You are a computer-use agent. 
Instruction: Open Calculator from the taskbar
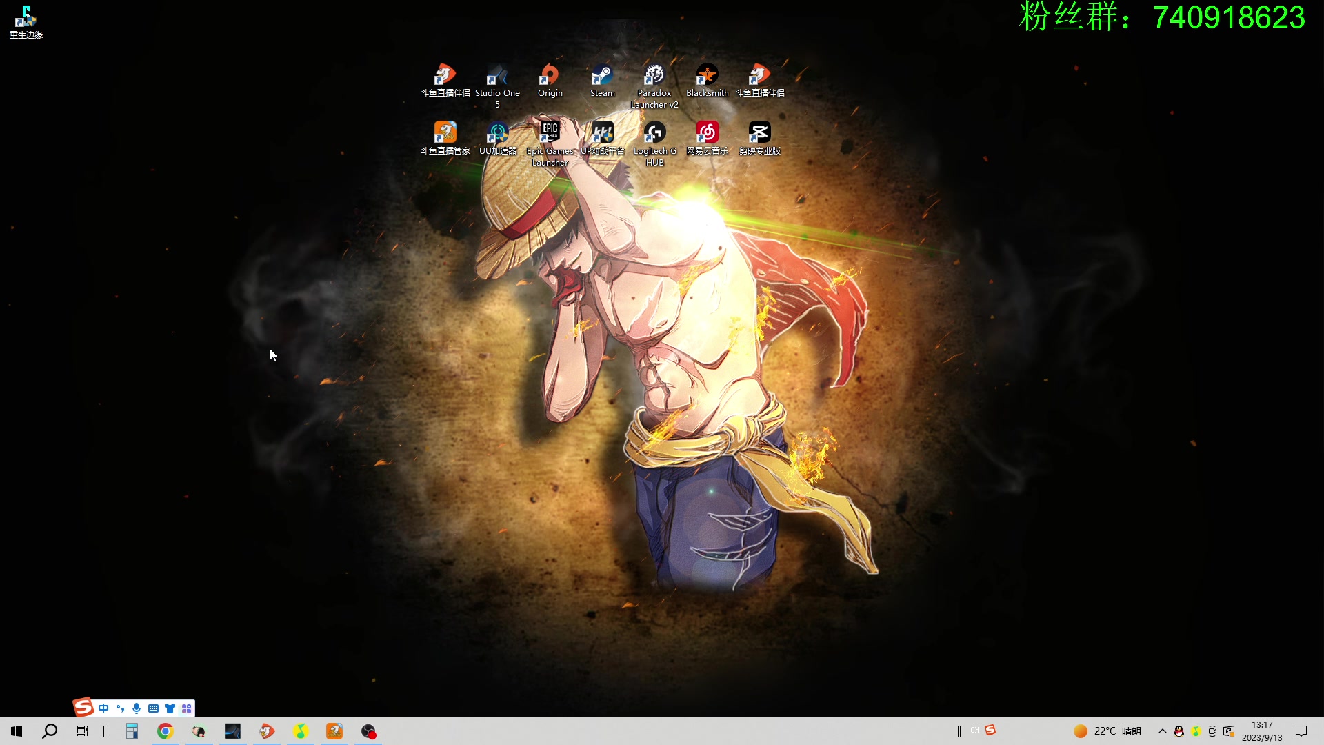pyautogui.click(x=132, y=731)
